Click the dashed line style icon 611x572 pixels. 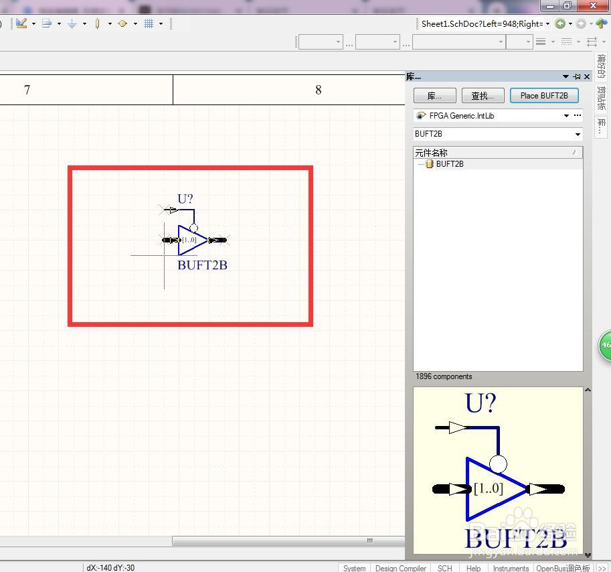(566, 42)
